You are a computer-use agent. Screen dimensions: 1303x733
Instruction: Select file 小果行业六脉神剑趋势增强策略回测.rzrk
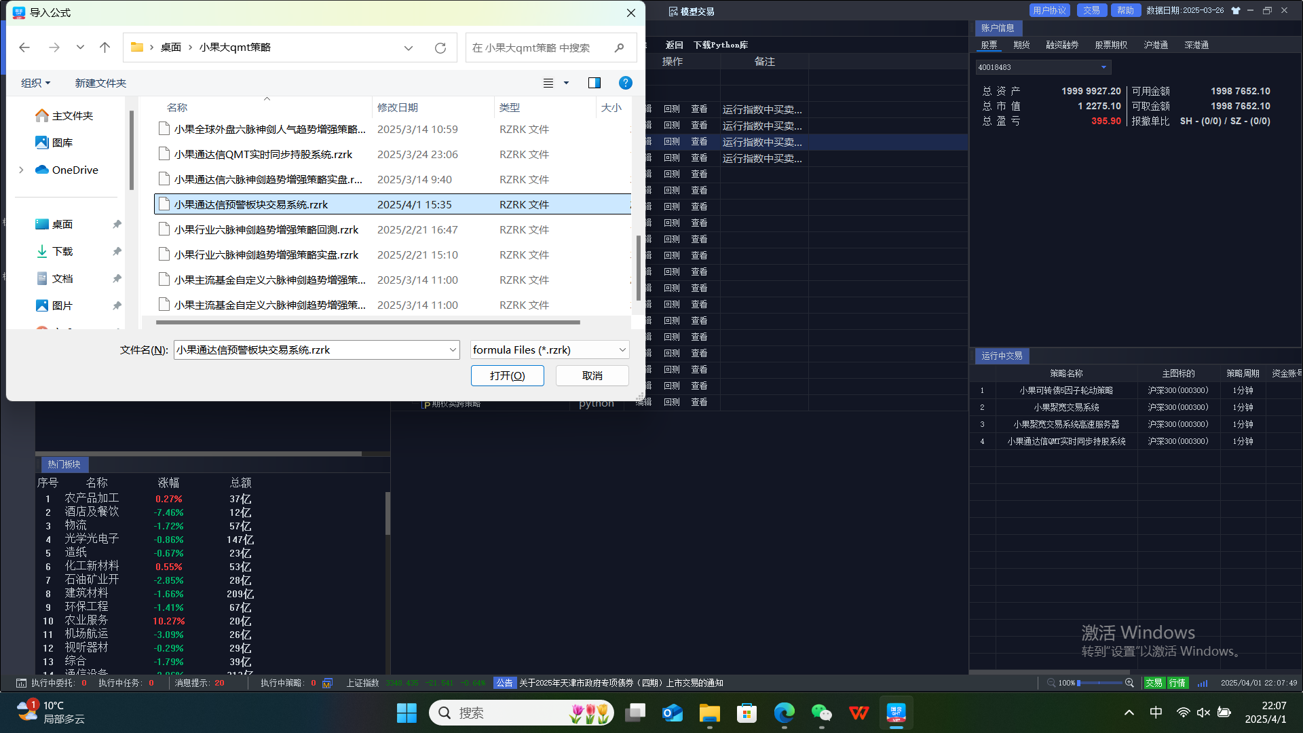click(266, 229)
